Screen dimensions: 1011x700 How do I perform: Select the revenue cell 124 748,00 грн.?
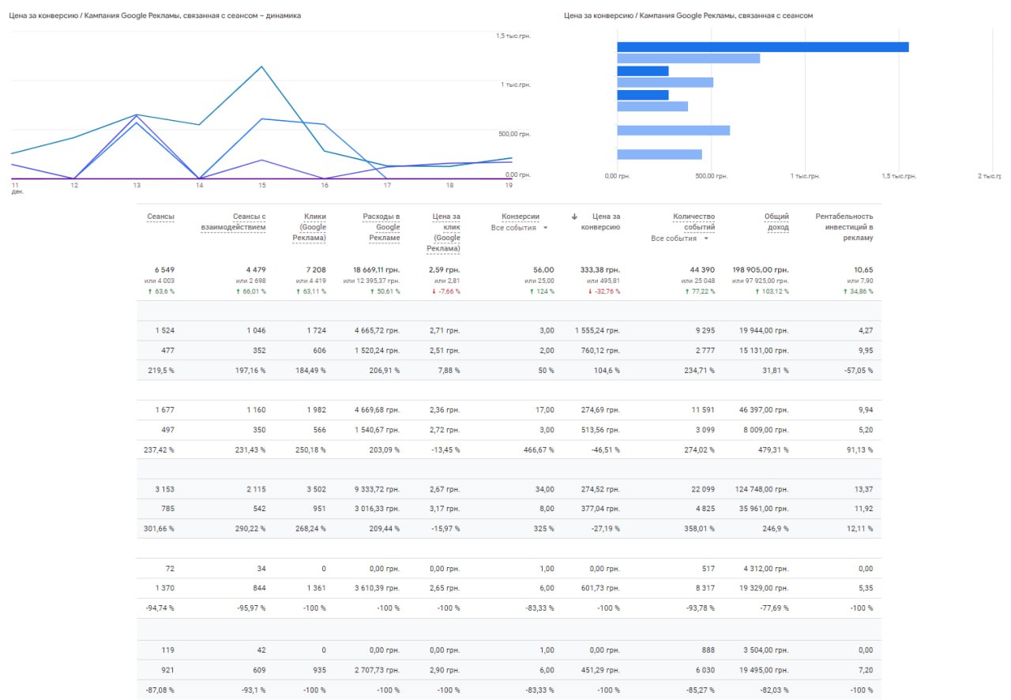tap(762, 489)
